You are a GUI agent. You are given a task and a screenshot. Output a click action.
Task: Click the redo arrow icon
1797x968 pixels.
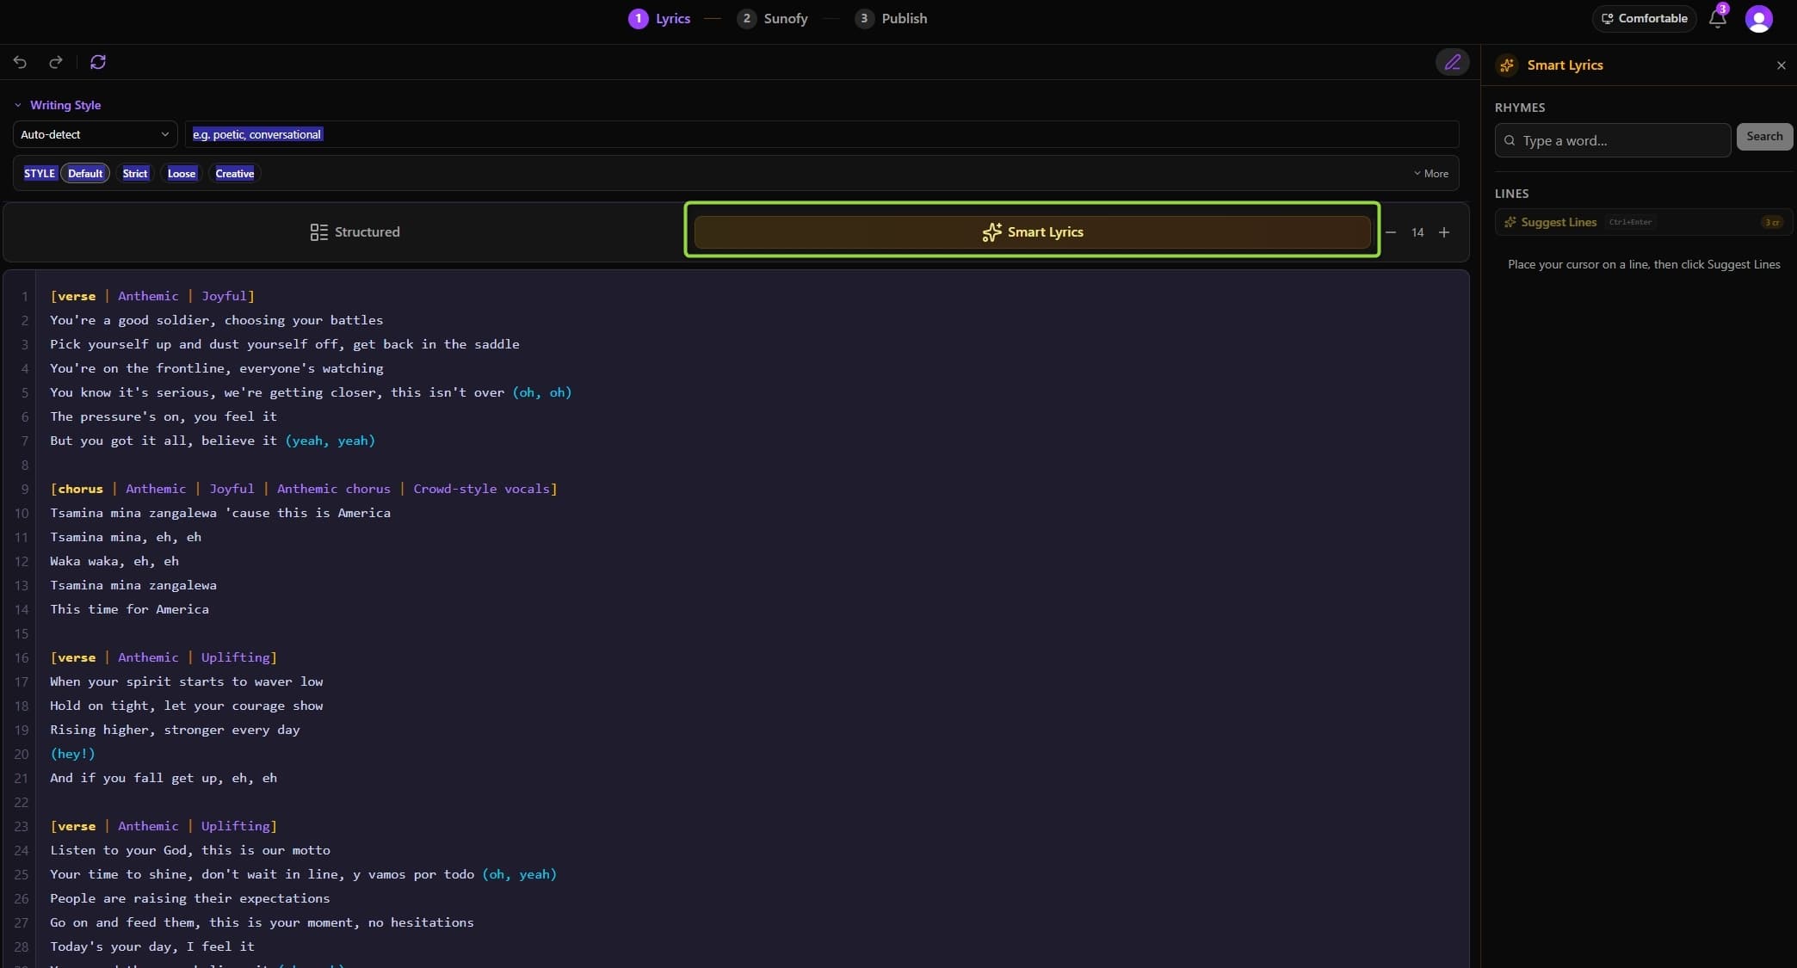[x=54, y=62]
